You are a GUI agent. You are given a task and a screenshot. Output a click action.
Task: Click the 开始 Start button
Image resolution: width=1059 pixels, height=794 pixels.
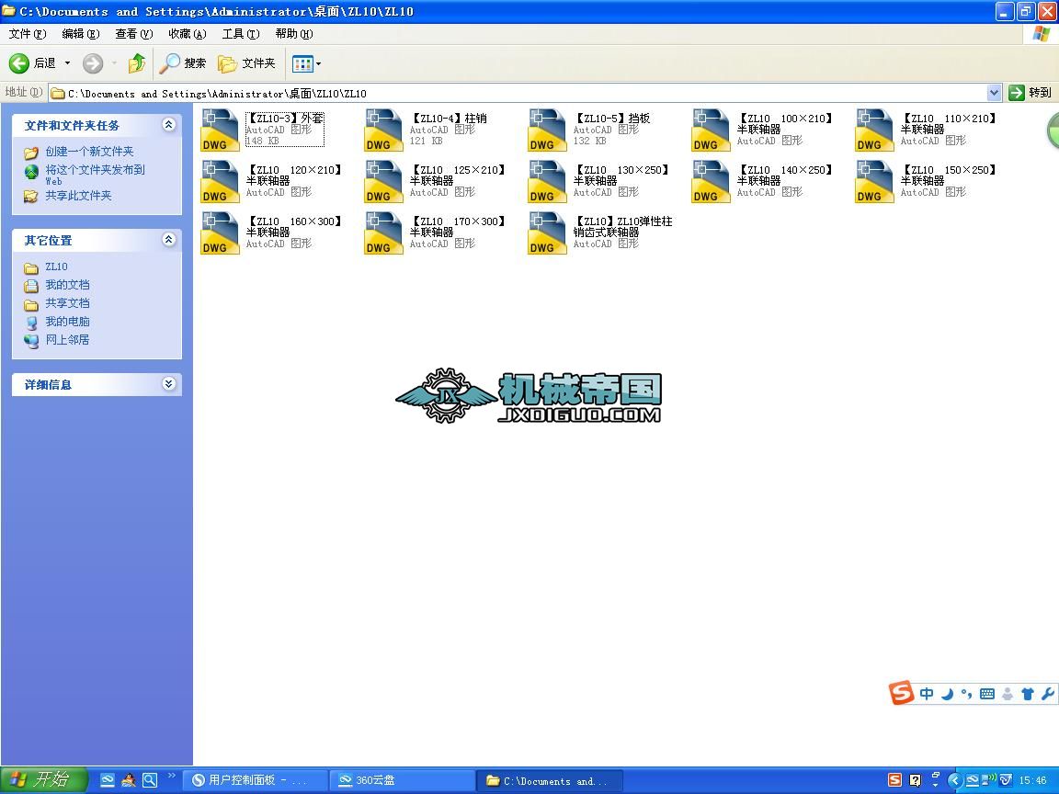(44, 780)
